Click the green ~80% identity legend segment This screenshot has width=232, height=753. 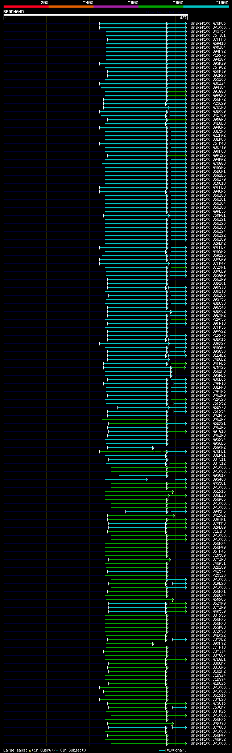coord(161,6)
